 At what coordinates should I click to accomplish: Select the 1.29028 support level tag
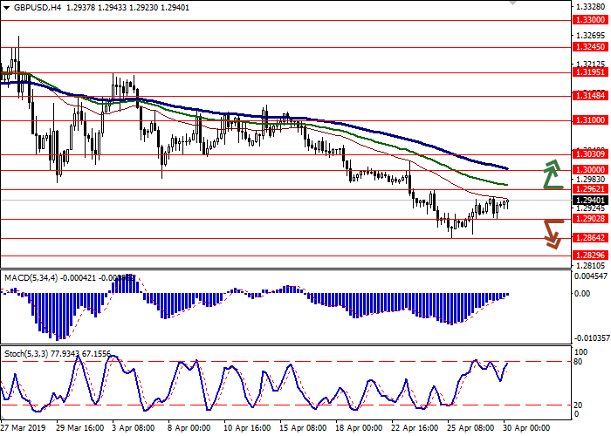coord(587,219)
